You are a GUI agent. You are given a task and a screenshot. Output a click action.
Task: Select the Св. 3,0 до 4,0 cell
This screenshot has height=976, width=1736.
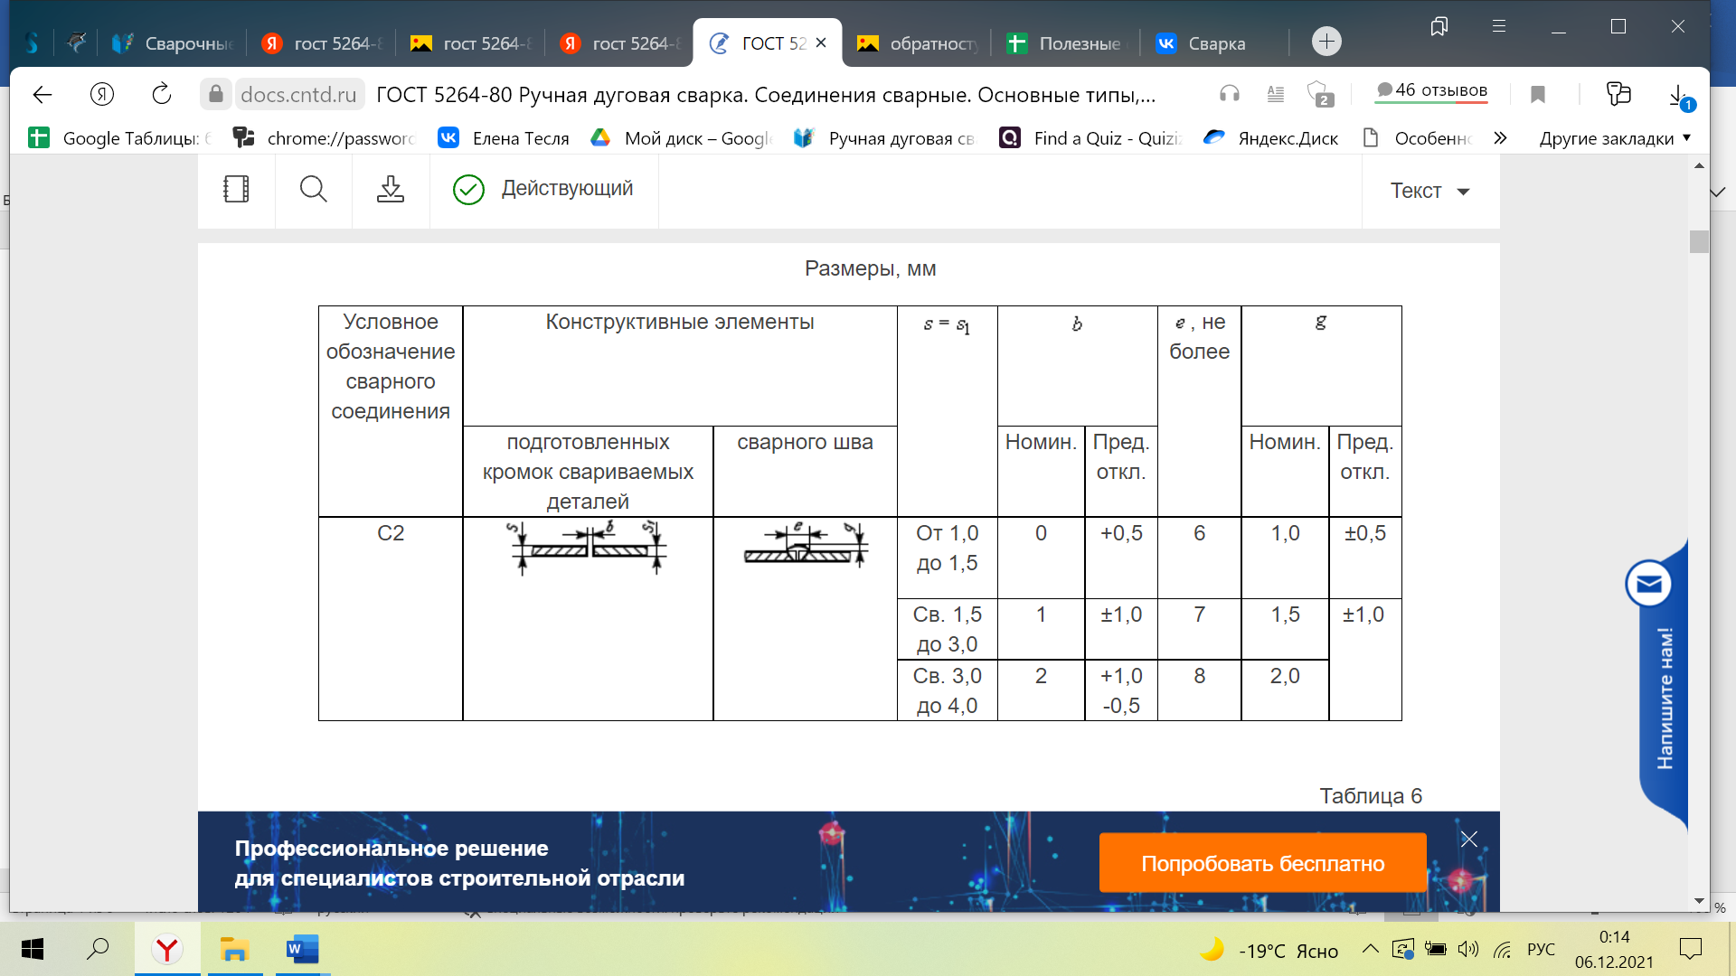947,690
